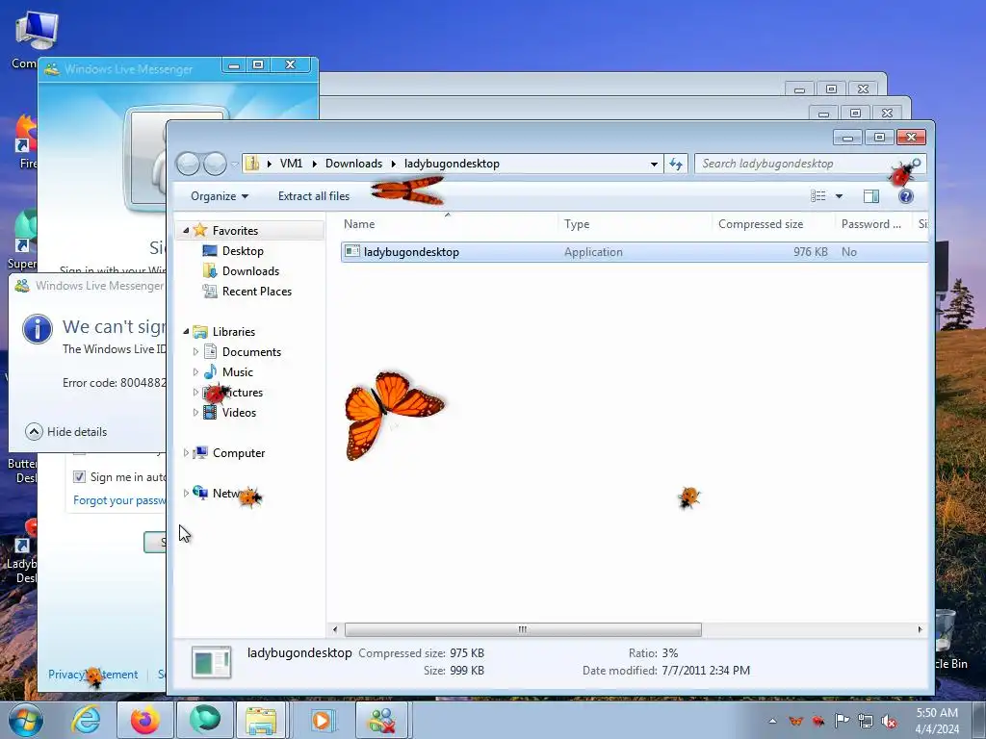Open Firefox from the taskbar

[x=145, y=720]
